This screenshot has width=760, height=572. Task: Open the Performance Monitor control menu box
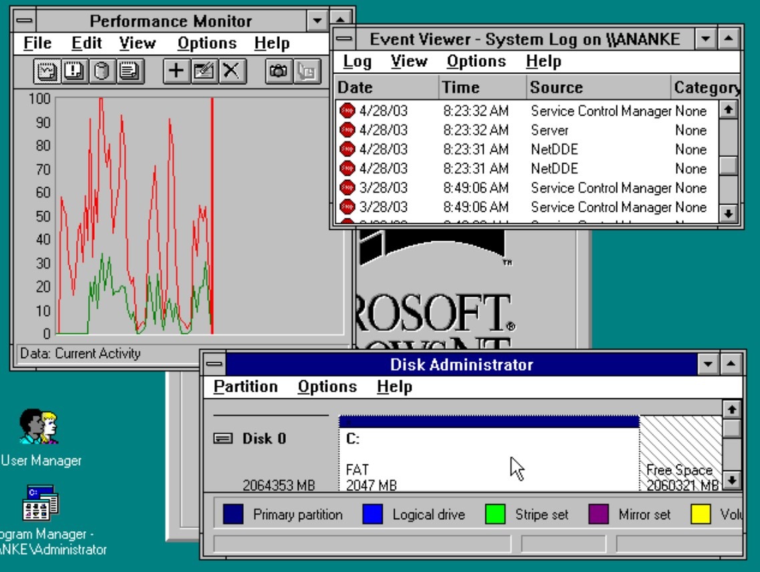point(23,21)
